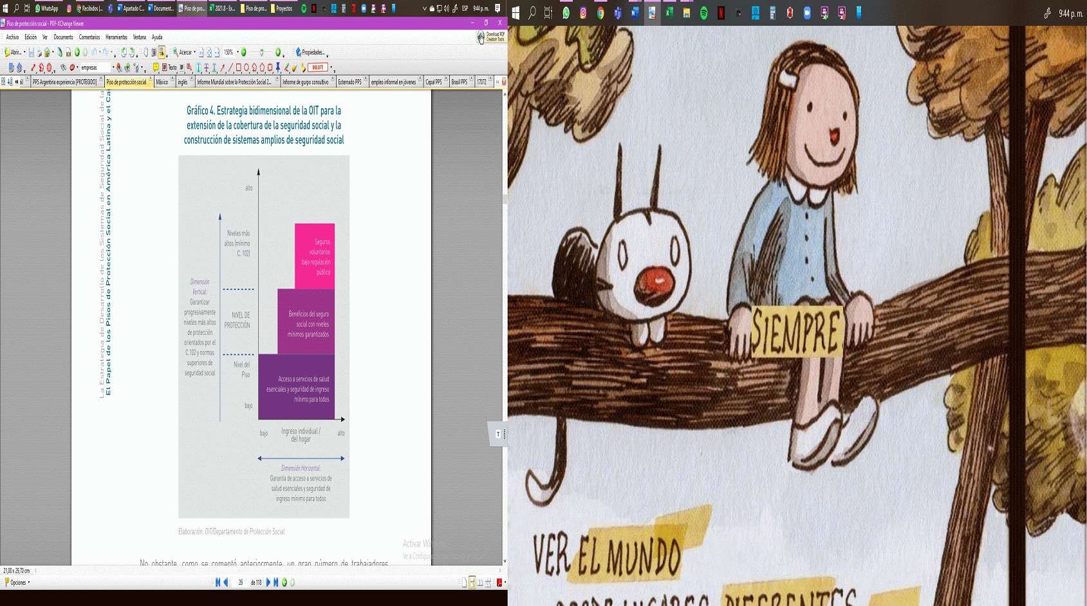Toggle continuous page layout in status bar
1087x606 pixels.
pyautogui.click(x=472, y=582)
